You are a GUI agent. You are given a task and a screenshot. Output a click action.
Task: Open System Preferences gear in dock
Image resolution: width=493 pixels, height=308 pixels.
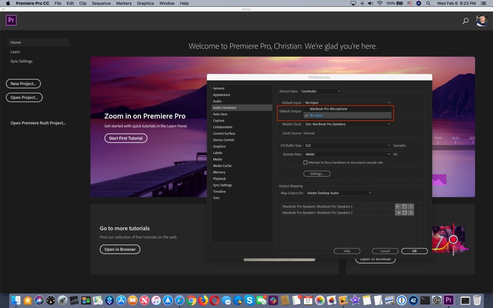[x=437, y=300]
